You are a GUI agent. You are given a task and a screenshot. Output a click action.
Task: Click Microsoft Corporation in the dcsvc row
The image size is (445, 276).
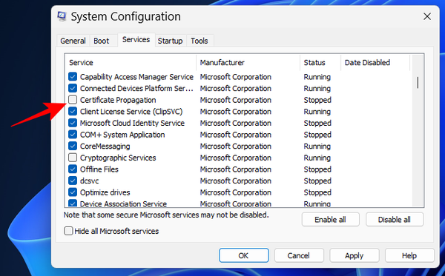[x=236, y=181]
